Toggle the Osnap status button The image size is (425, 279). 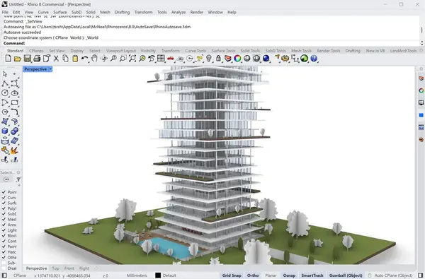289,275
